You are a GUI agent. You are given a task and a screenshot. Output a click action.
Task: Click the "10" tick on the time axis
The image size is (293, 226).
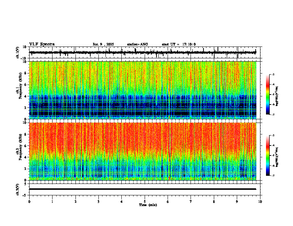point(260,202)
